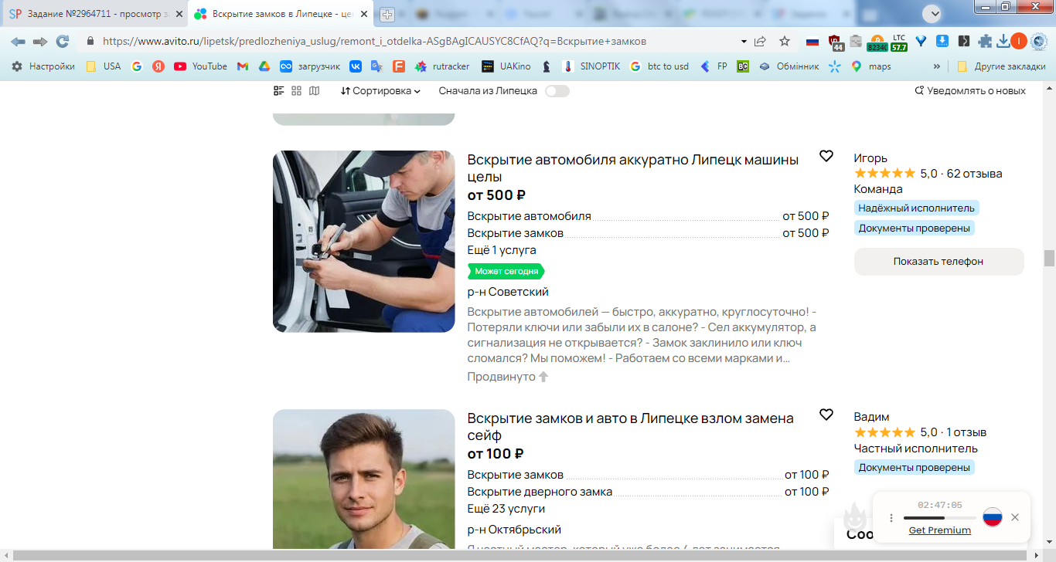This screenshot has width=1056, height=562.
Task: Open the car lock opening photo thumbnail
Action: tap(364, 242)
